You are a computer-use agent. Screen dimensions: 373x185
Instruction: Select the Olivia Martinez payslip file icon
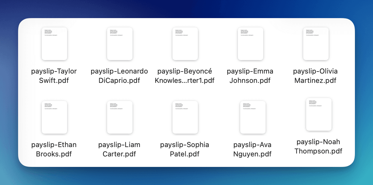[316, 44]
